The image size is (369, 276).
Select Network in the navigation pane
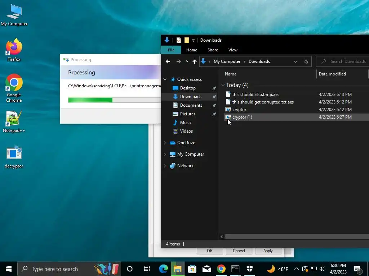click(x=185, y=165)
